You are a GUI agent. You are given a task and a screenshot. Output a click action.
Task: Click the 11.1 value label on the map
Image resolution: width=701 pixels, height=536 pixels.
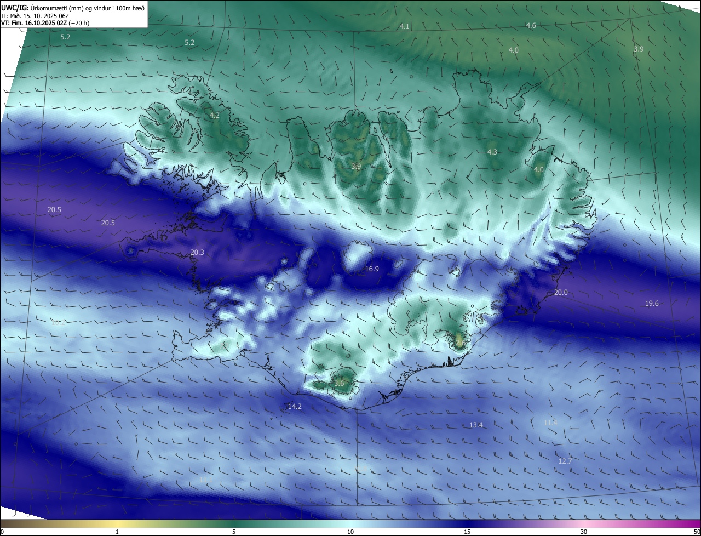(206, 480)
